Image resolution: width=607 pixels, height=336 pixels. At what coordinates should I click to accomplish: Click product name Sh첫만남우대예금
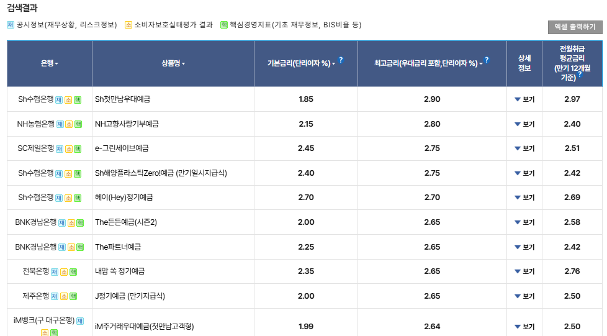pos(123,99)
